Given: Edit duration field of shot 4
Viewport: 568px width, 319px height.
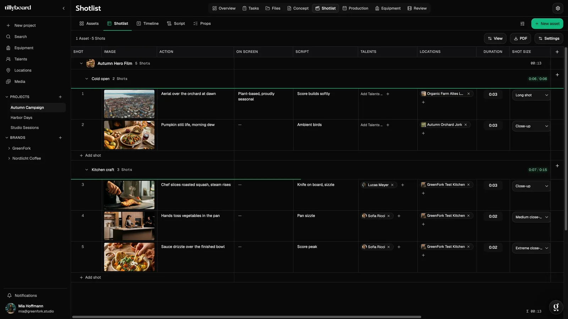Looking at the screenshot, I should [493, 216].
